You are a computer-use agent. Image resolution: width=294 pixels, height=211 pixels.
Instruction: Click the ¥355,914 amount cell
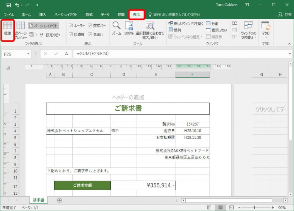143,186
